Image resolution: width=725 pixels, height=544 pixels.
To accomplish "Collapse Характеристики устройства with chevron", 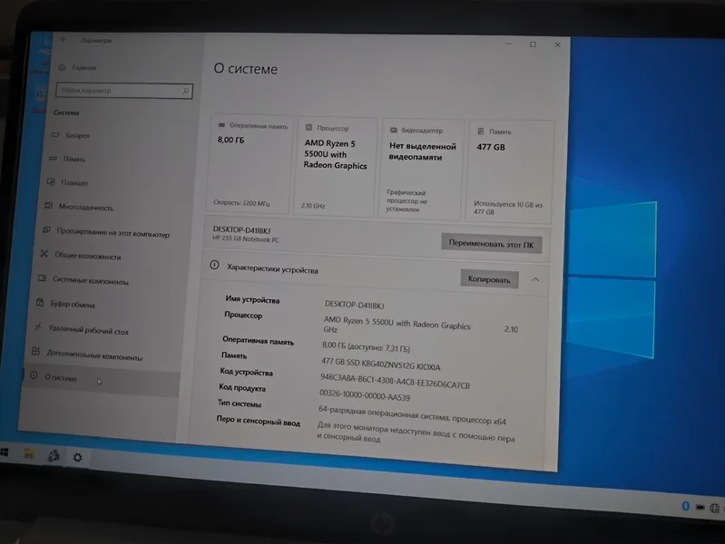I will click(535, 279).
